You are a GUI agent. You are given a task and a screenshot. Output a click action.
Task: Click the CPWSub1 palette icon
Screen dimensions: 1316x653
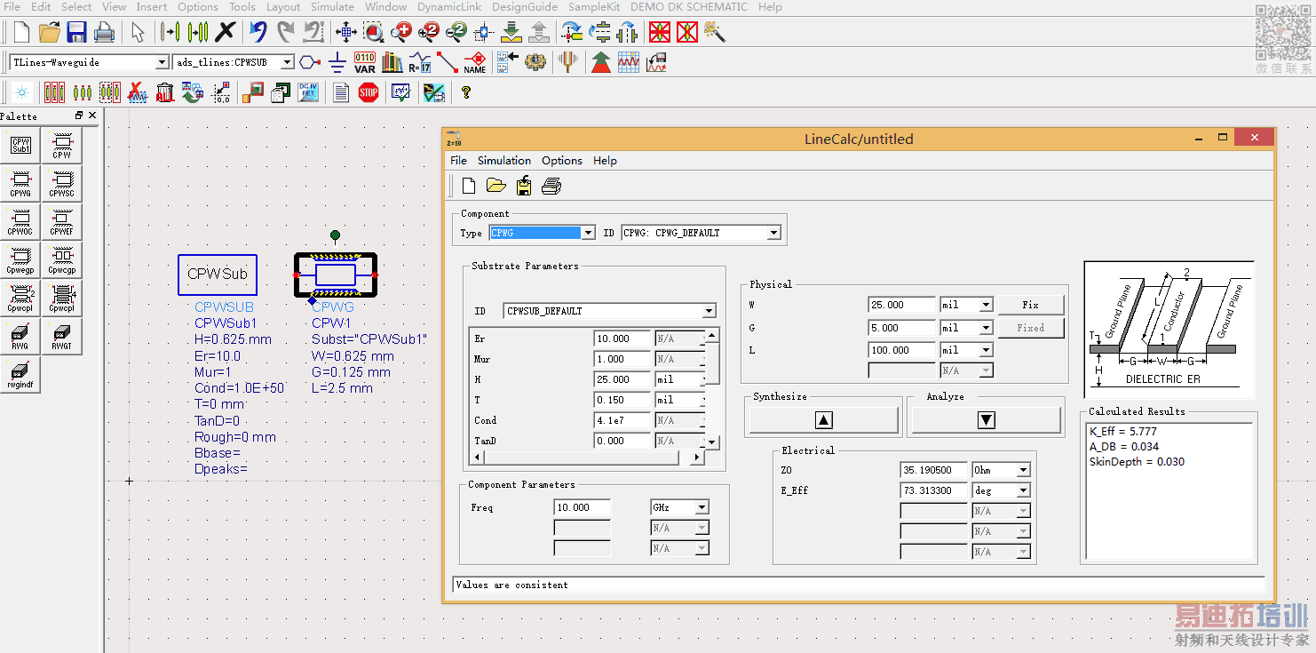point(20,145)
